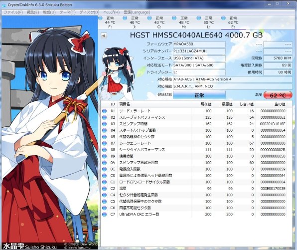Click the features field S.M.A.R.T., APM, NCQ
Viewport: 297px width, 250px height.
tap(232, 86)
